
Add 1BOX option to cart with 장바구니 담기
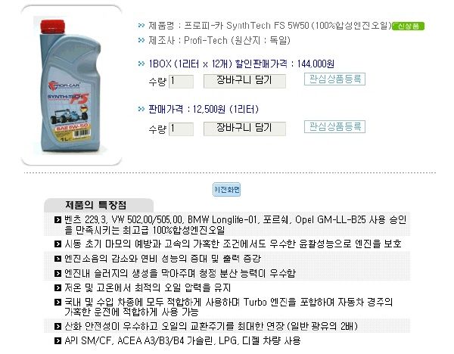point(244,81)
